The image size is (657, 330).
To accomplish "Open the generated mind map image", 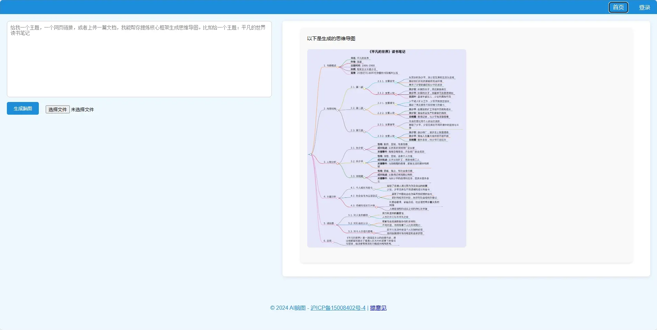I will 386,148.
